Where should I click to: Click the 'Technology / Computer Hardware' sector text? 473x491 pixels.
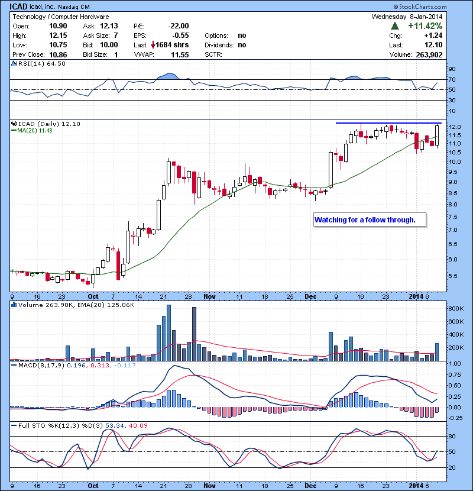(x=61, y=17)
